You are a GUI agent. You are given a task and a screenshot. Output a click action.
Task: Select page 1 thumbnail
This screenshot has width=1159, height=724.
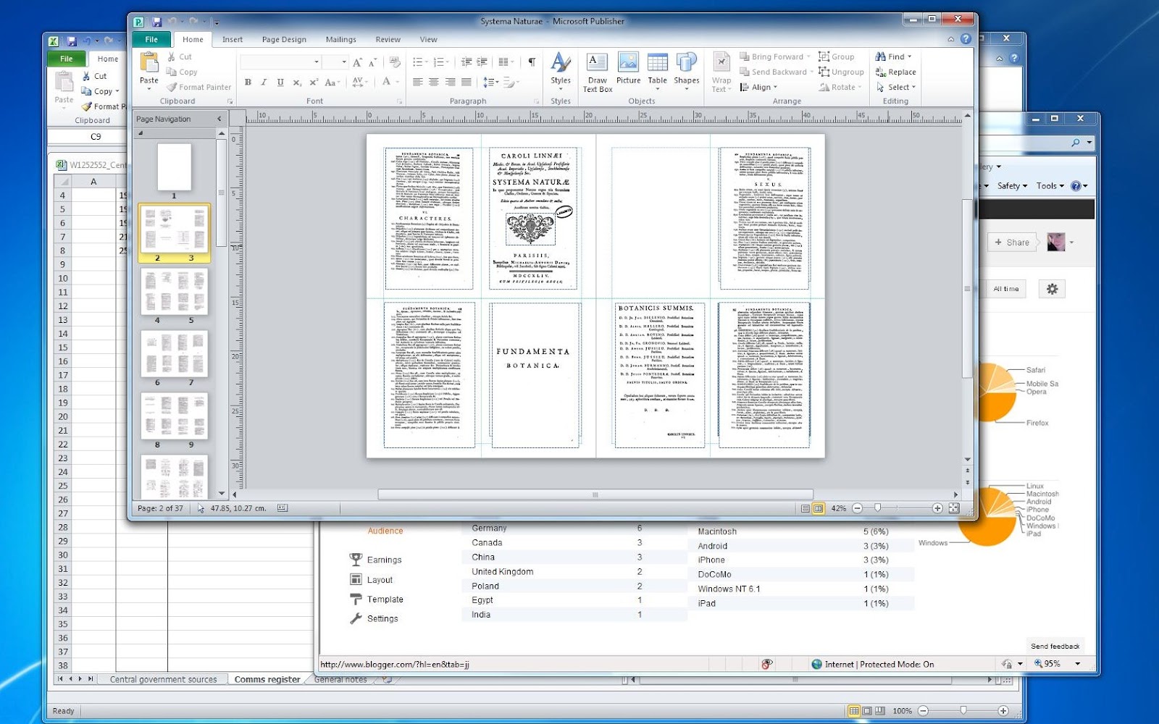tap(174, 167)
